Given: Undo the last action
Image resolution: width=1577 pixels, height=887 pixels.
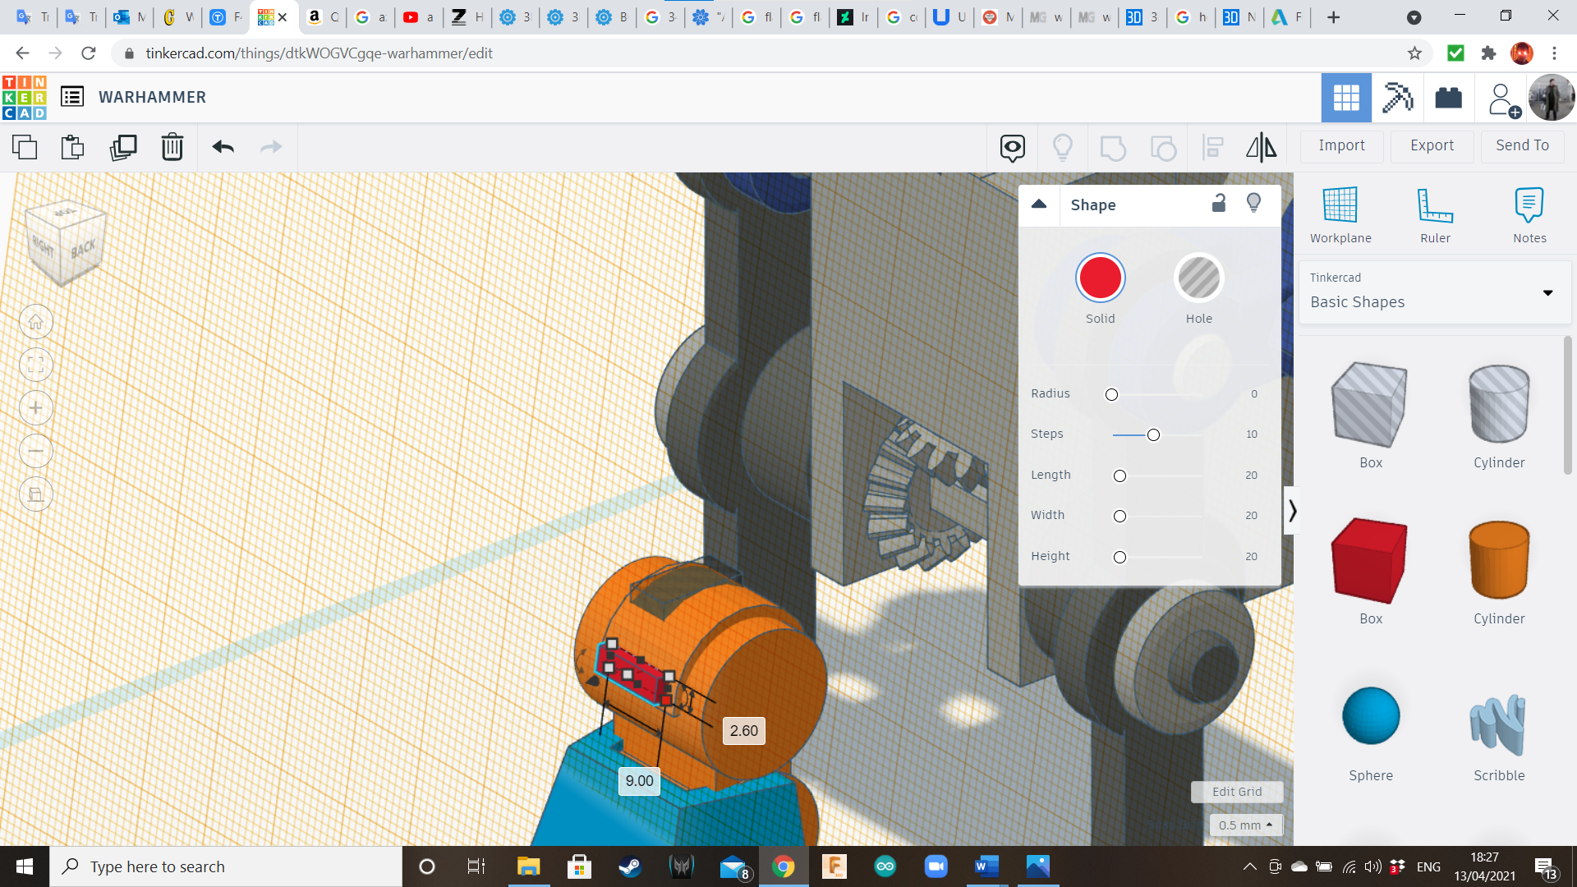Looking at the screenshot, I should [223, 147].
